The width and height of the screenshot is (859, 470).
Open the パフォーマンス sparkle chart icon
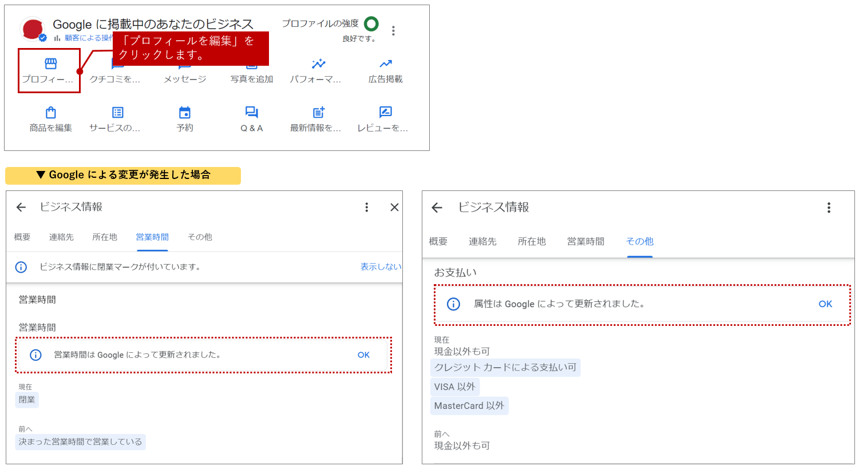[318, 64]
